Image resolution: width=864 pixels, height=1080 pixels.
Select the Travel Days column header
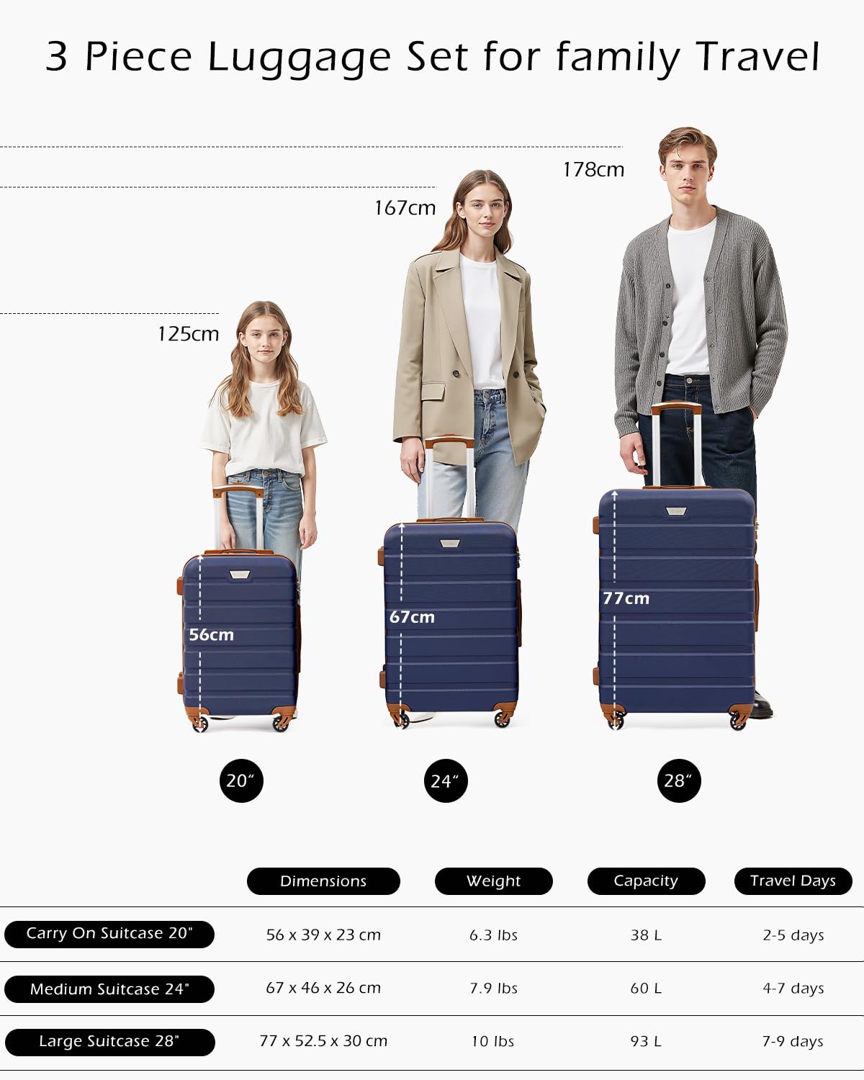(793, 881)
